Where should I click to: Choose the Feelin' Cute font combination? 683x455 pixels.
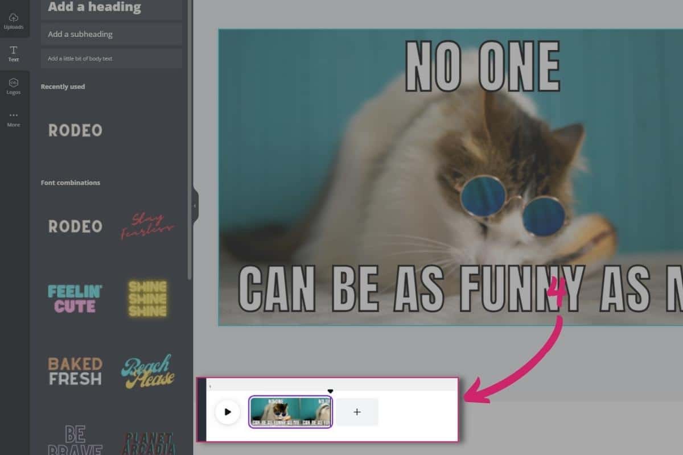tap(75, 299)
